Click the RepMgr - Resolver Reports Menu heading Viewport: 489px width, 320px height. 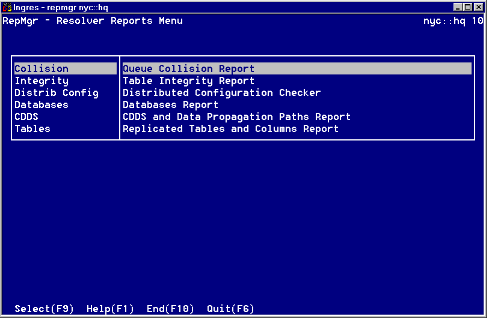pyautogui.click(x=93, y=21)
